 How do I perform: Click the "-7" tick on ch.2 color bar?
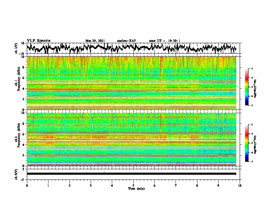[252, 162]
